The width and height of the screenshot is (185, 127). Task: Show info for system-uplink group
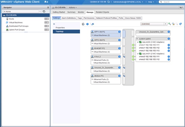(169, 39)
